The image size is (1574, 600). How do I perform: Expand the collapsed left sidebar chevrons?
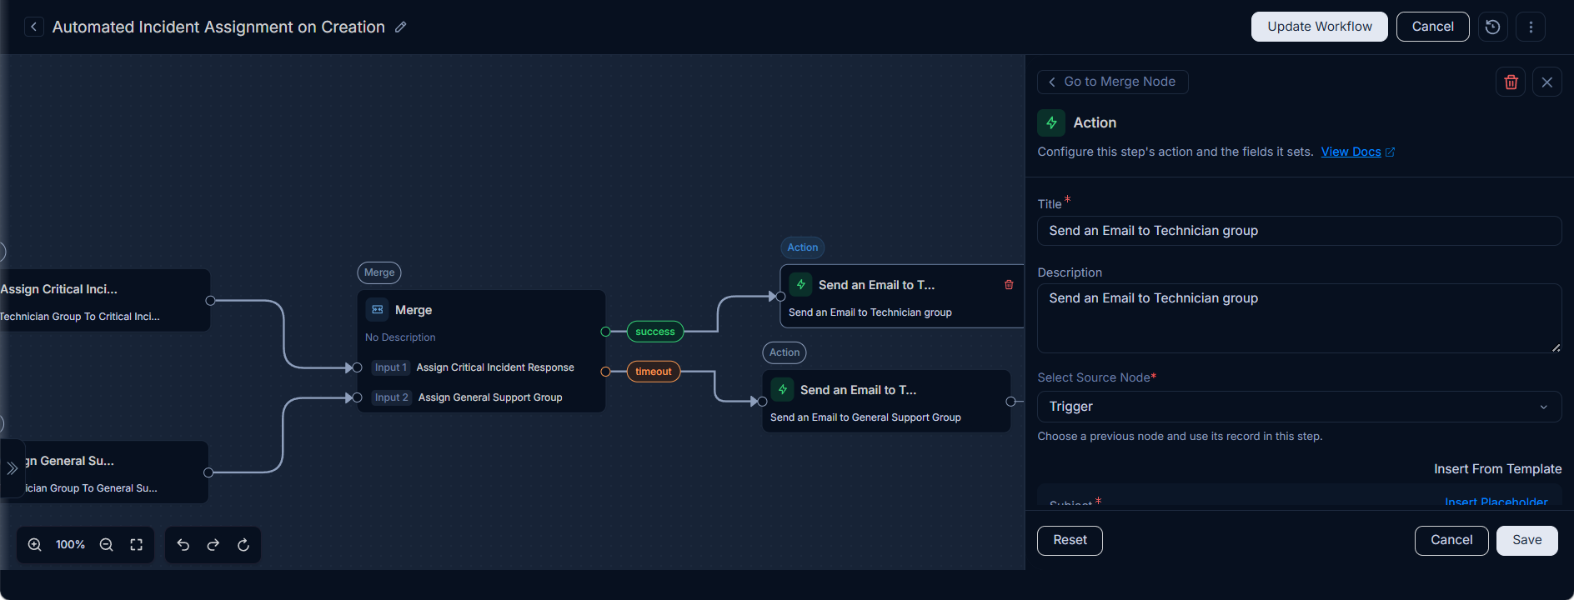point(13,468)
